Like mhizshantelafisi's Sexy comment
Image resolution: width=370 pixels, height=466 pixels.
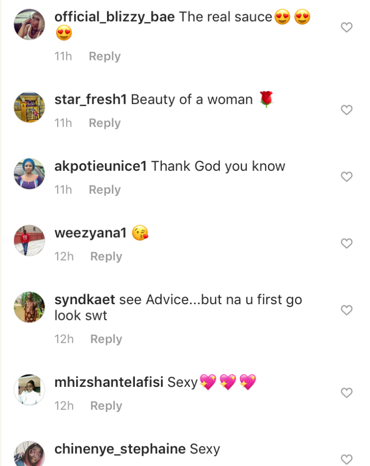pos(347,392)
